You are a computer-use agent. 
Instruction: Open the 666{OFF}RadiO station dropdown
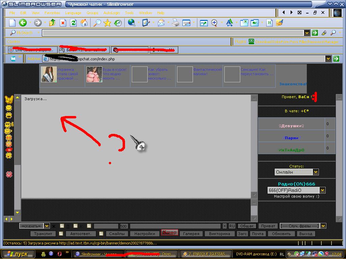pos(322,190)
